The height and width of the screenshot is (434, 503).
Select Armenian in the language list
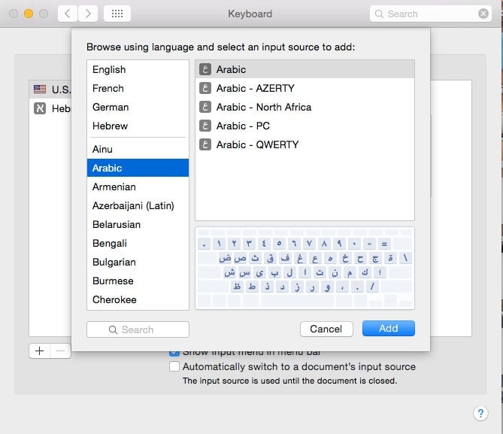[138, 187]
